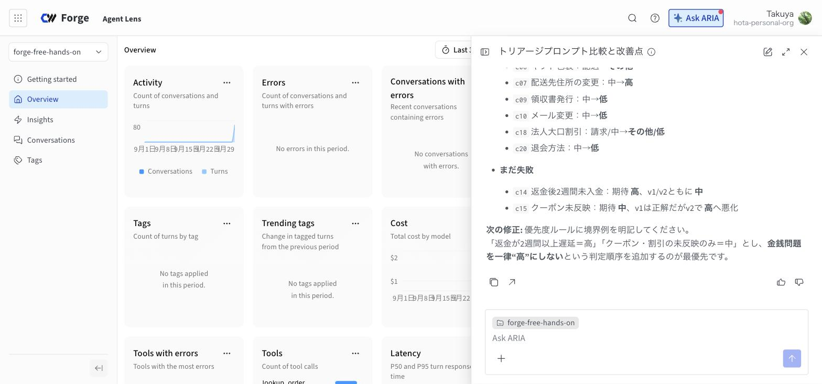The width and height of the screenshot is (822, 384).
Task: Click the plus attachment button
Action: 501,359
